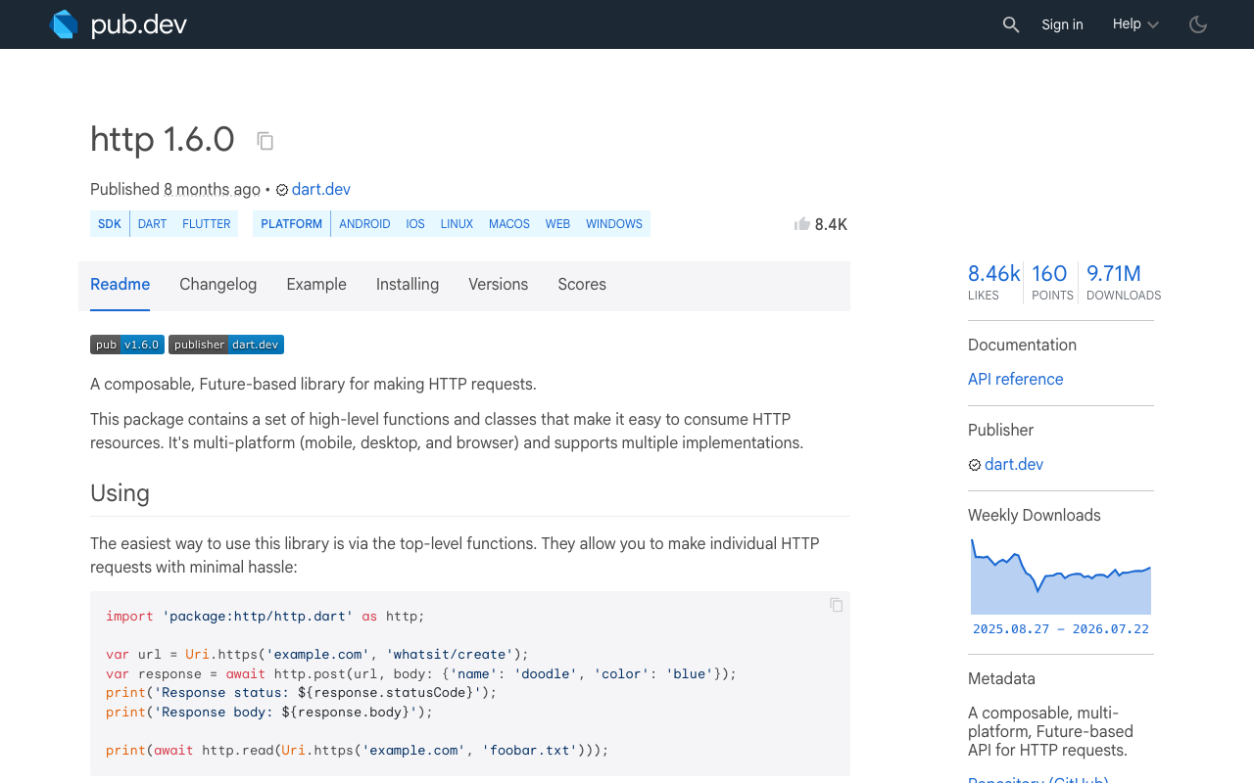Click the MACOS platform tag
Screen dimensions: 1254x783
tap(509, 224)
